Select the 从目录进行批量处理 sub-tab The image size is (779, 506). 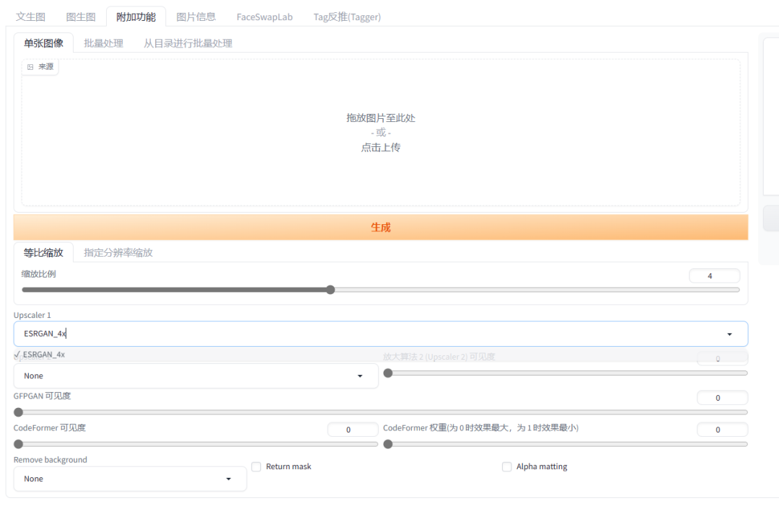188,43
